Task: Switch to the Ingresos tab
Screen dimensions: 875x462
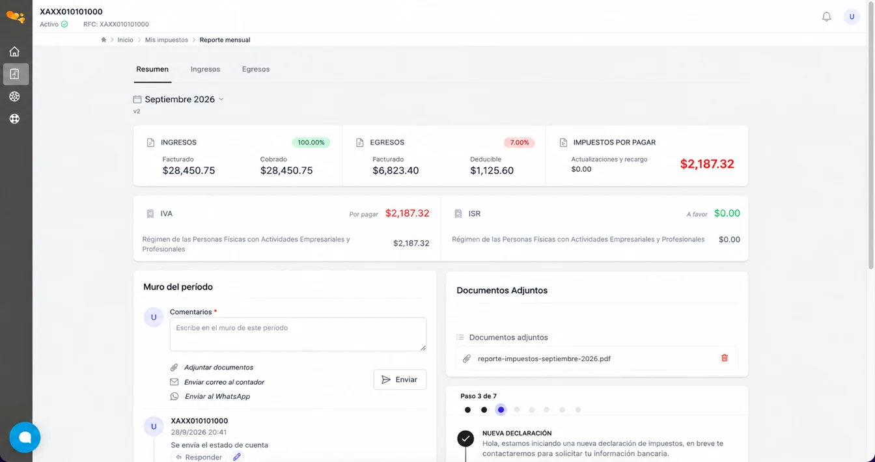Action: [205, 69]
